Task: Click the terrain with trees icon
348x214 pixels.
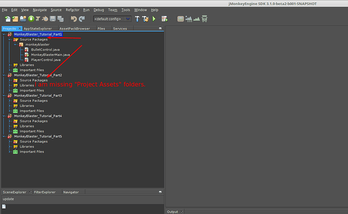Action: 189,19
